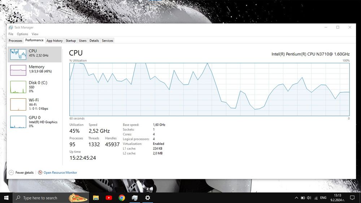This screenshot has height=203, width=361.
Task: Open the Resource Monitor link
Action: pos(60,172)
